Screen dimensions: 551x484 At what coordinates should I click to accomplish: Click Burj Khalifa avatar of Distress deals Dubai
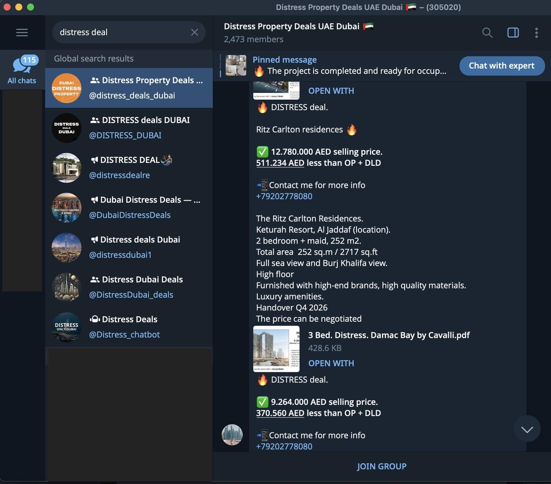point(67,248)
